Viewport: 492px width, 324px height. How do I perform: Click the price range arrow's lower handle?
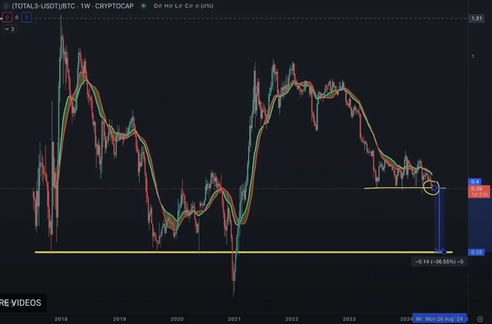coord(444,252)
